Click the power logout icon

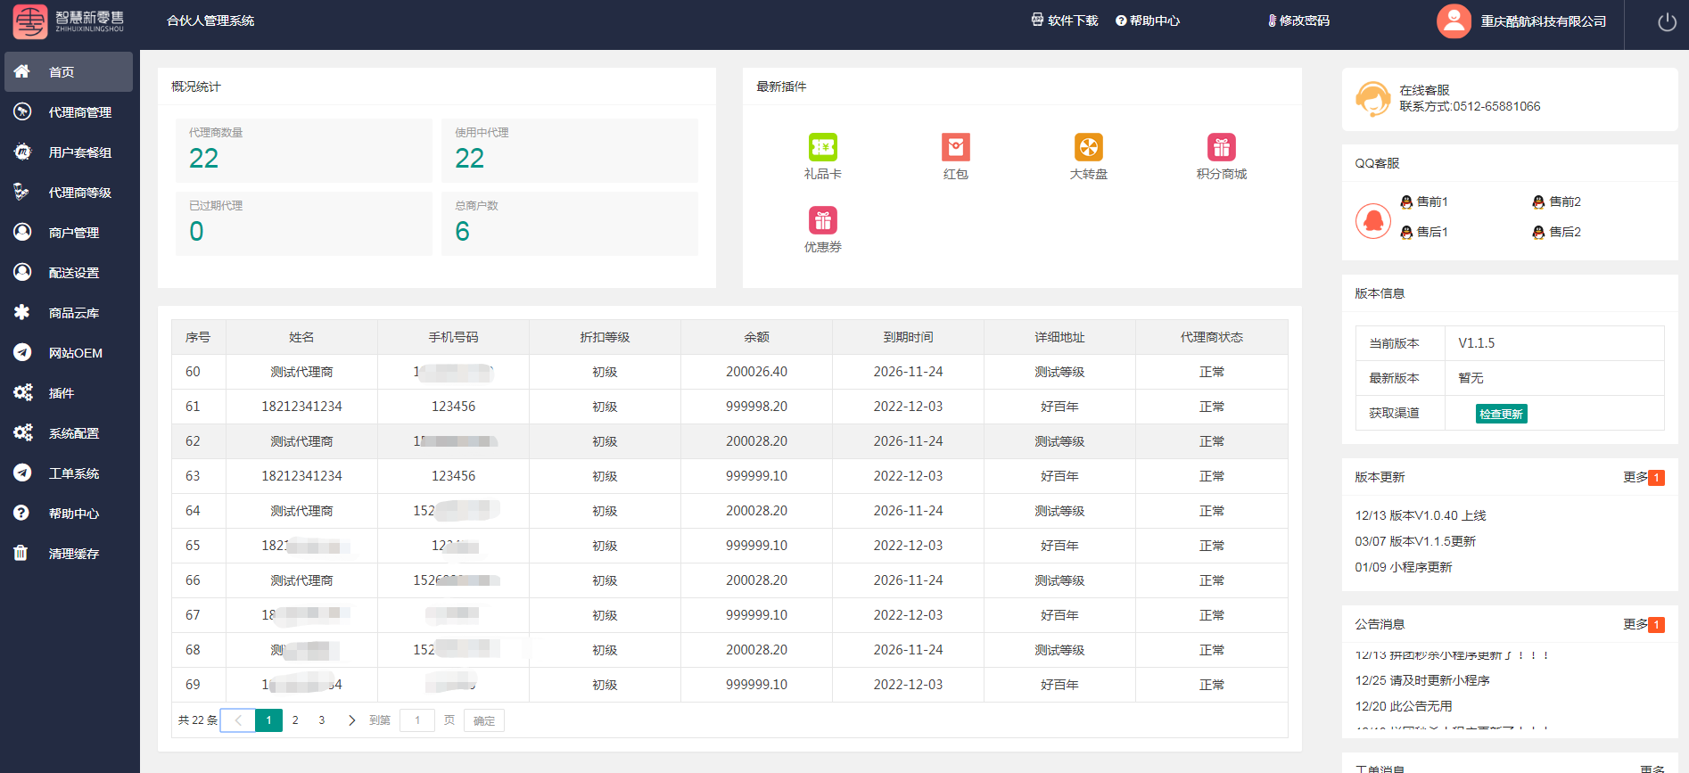(x=1667, y=21)
